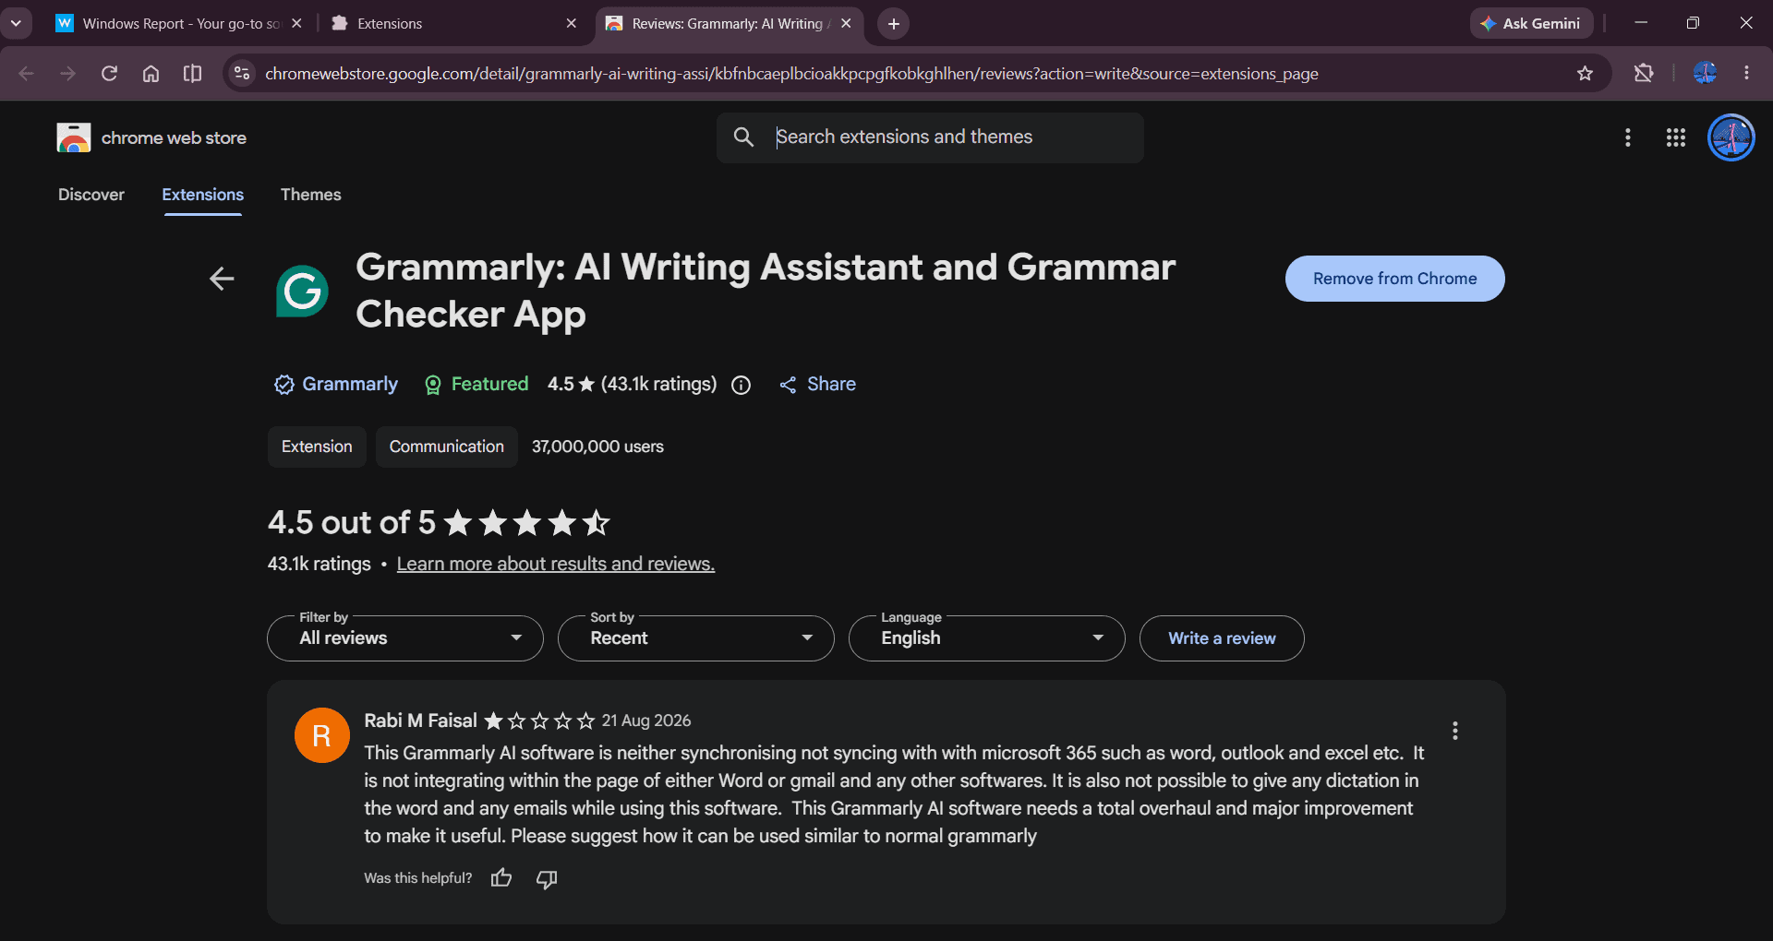Open Learn more about results and reviews

click(556, 564)
